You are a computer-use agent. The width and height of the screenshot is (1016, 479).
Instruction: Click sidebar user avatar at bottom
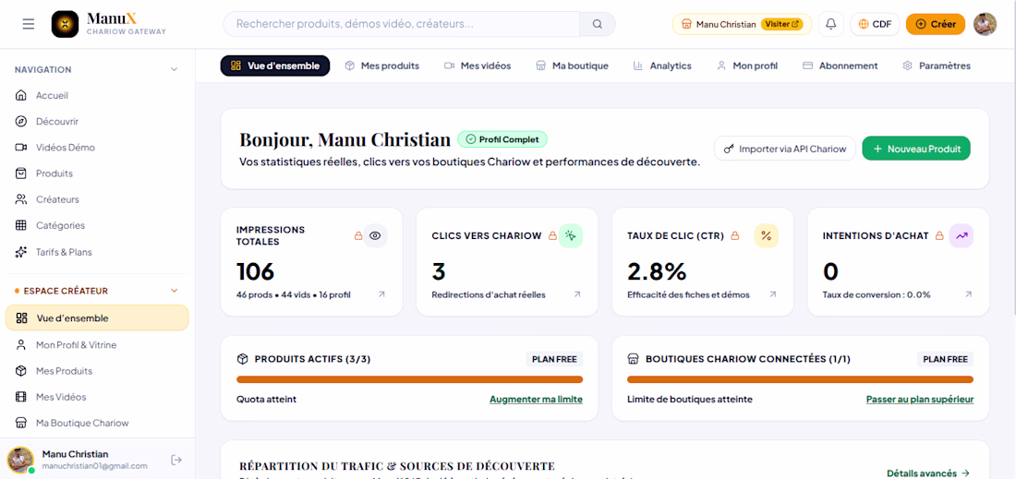(20, 460)
